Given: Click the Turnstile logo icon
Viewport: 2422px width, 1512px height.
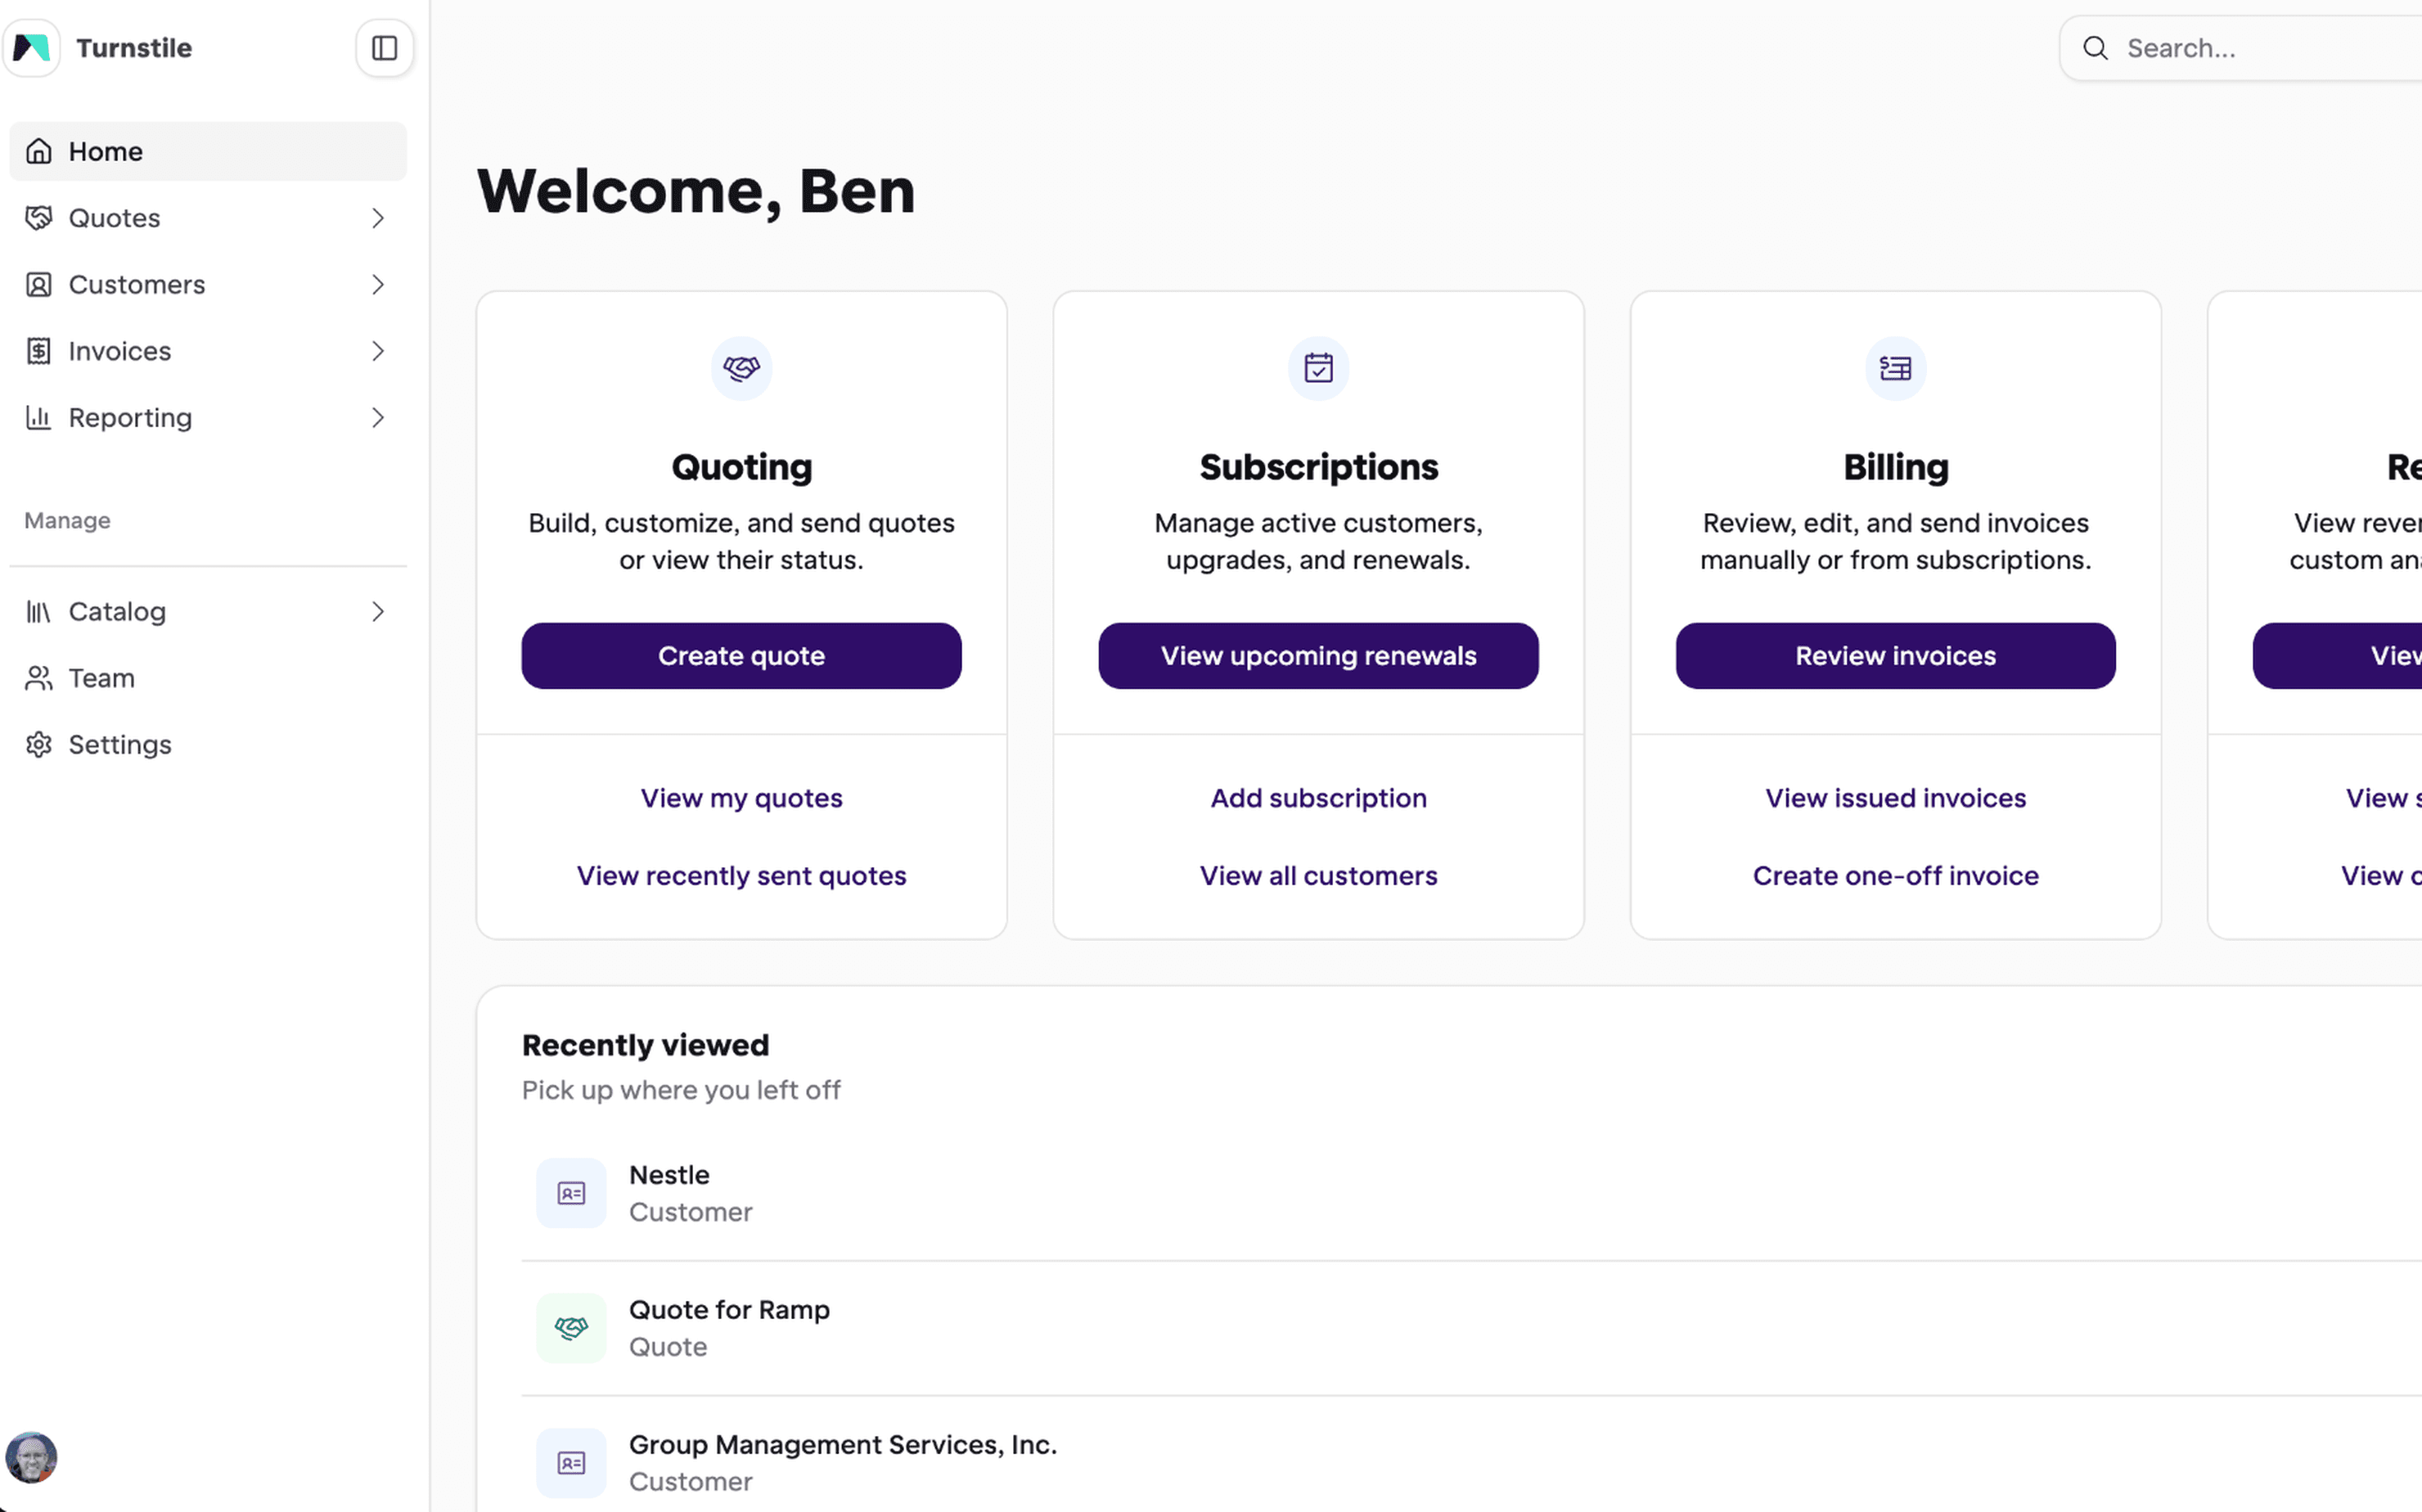Looking at the screenshot, I should [32, 48].
